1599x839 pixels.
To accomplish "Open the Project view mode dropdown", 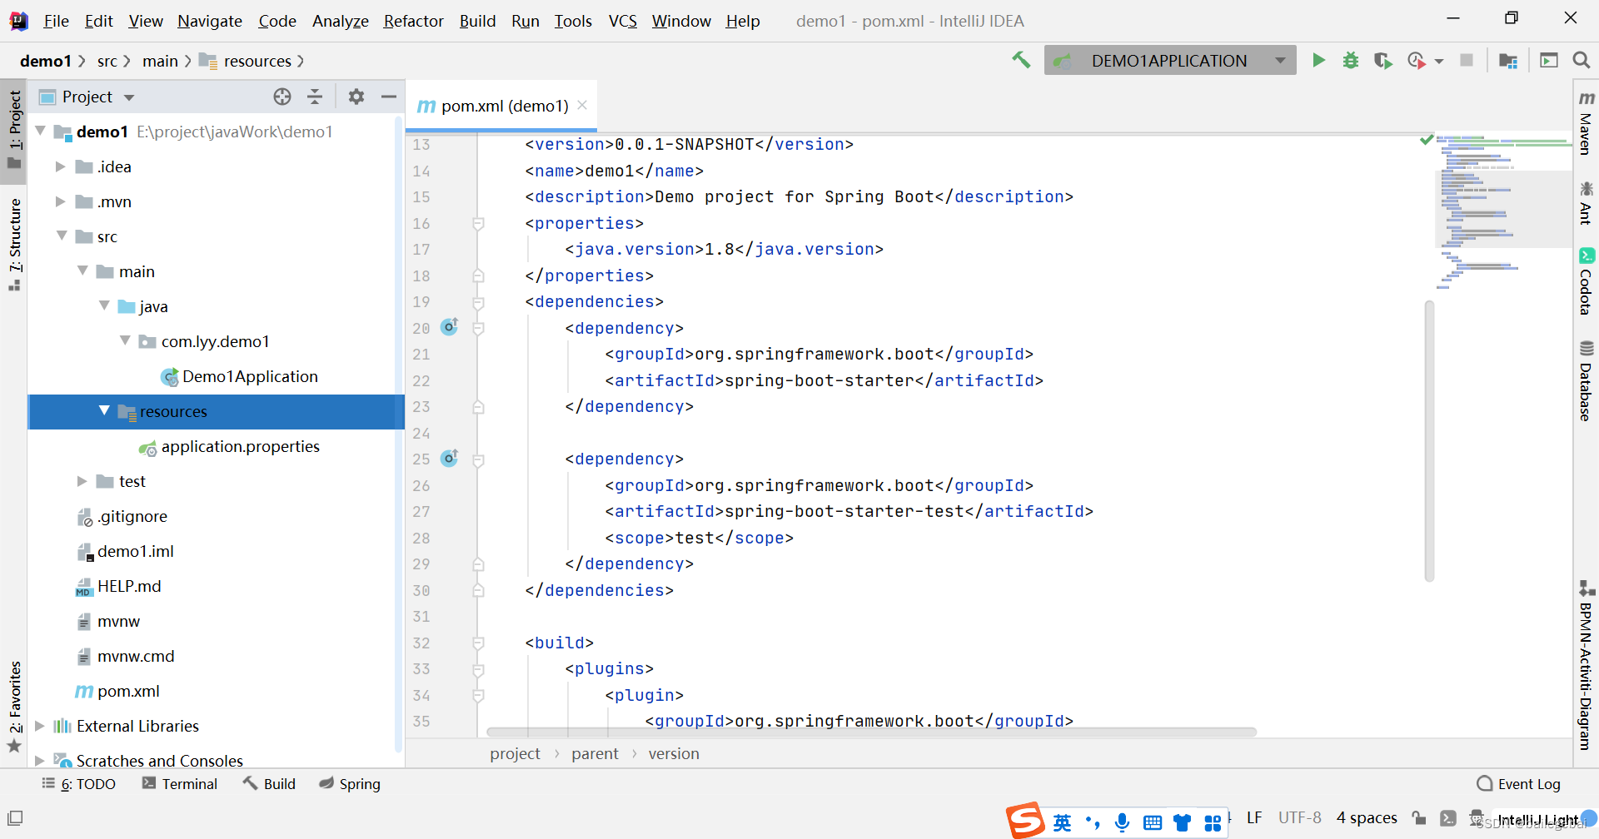I will 129,97.
